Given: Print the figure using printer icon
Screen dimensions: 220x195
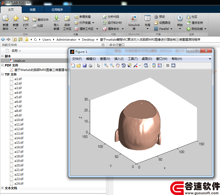Looking at the screenshot, I should coord(90,65).
